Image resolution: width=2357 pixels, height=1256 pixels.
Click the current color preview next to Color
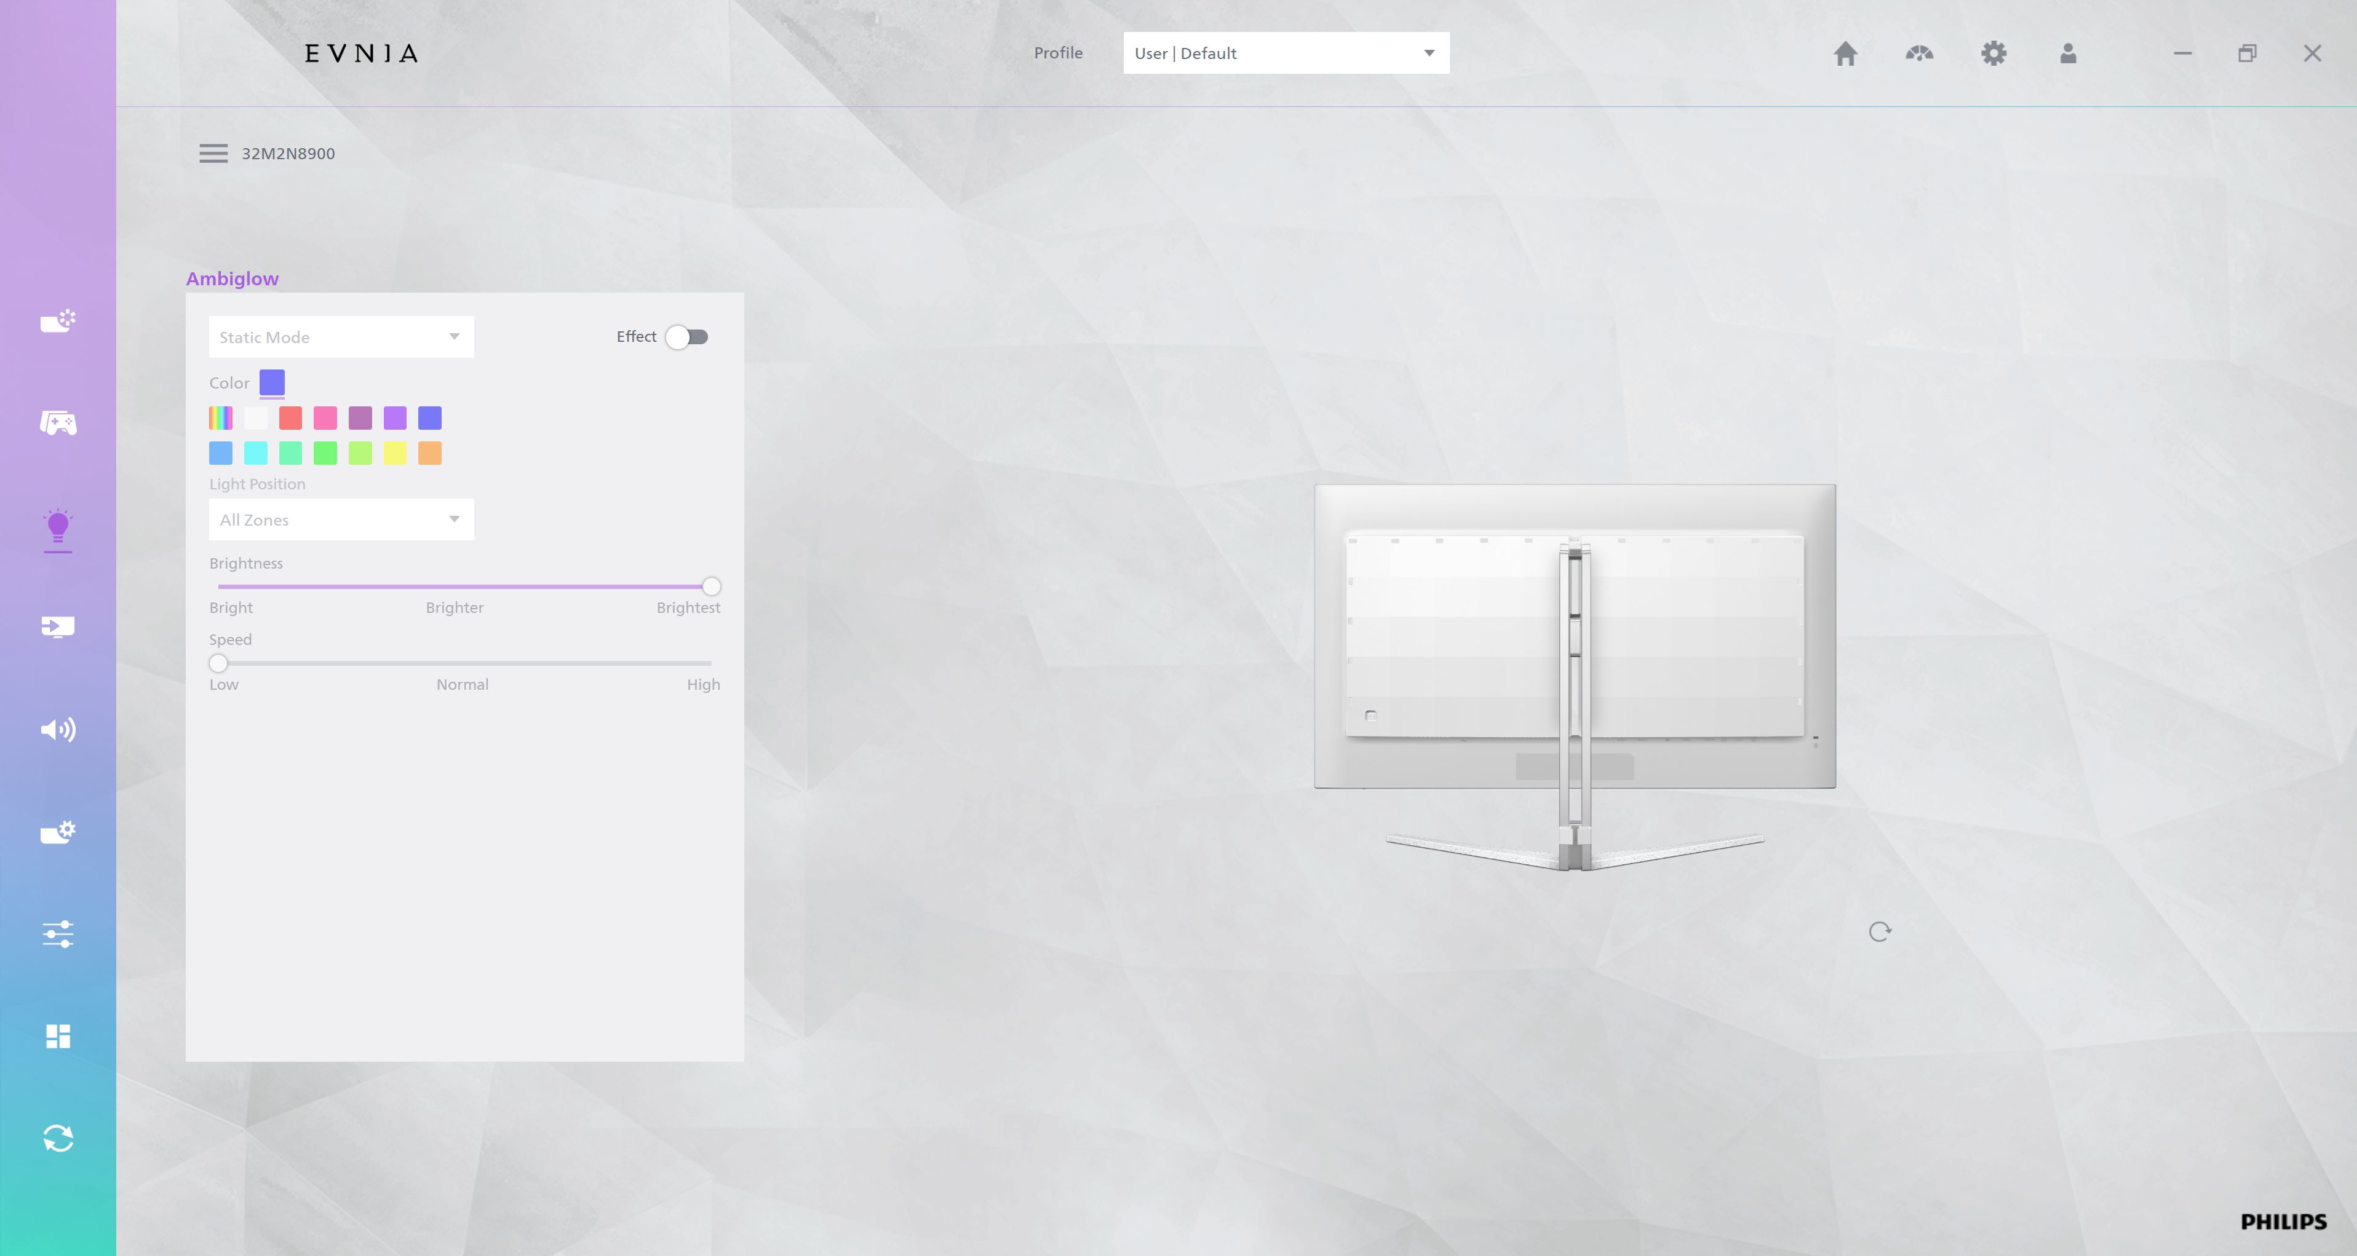(272, 382)
